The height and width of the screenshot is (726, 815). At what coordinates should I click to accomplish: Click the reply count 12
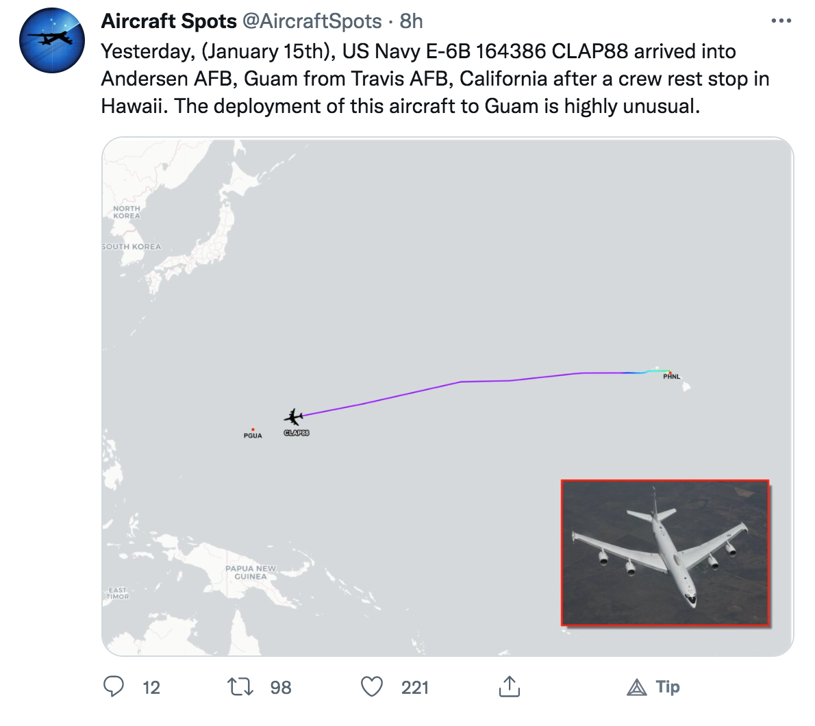click(151, 688)
